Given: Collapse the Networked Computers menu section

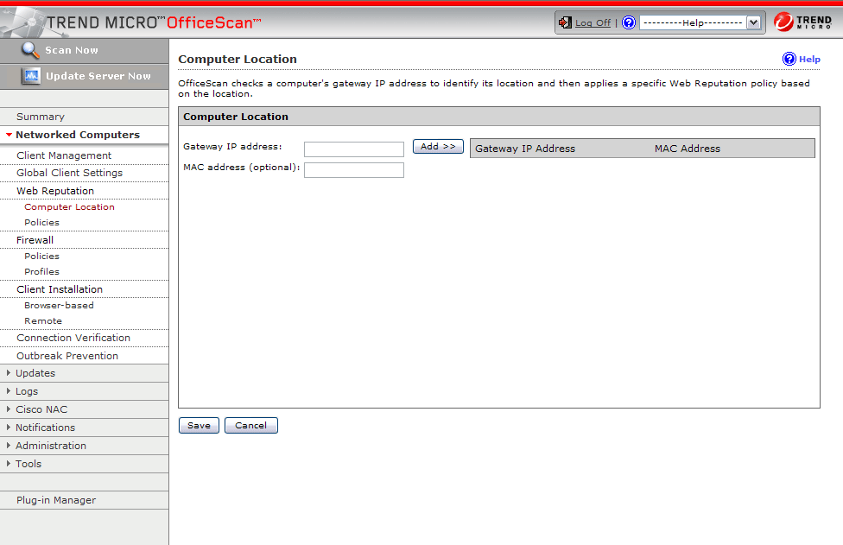Looking at the screenshot, I should click(x=9, y=135).
